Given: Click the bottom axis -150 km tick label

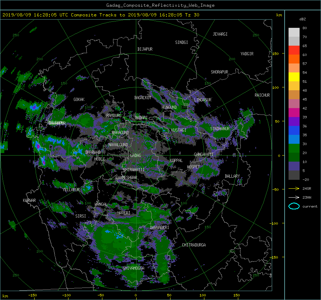Looking at the screenshot, I should (x=32, y=295).
